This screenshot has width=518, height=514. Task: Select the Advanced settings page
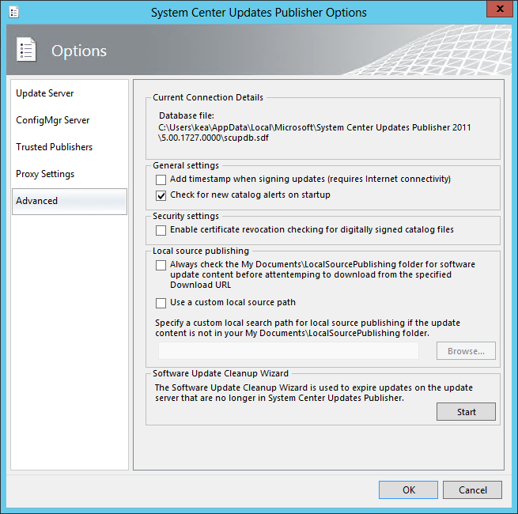(x=70, y=201)
